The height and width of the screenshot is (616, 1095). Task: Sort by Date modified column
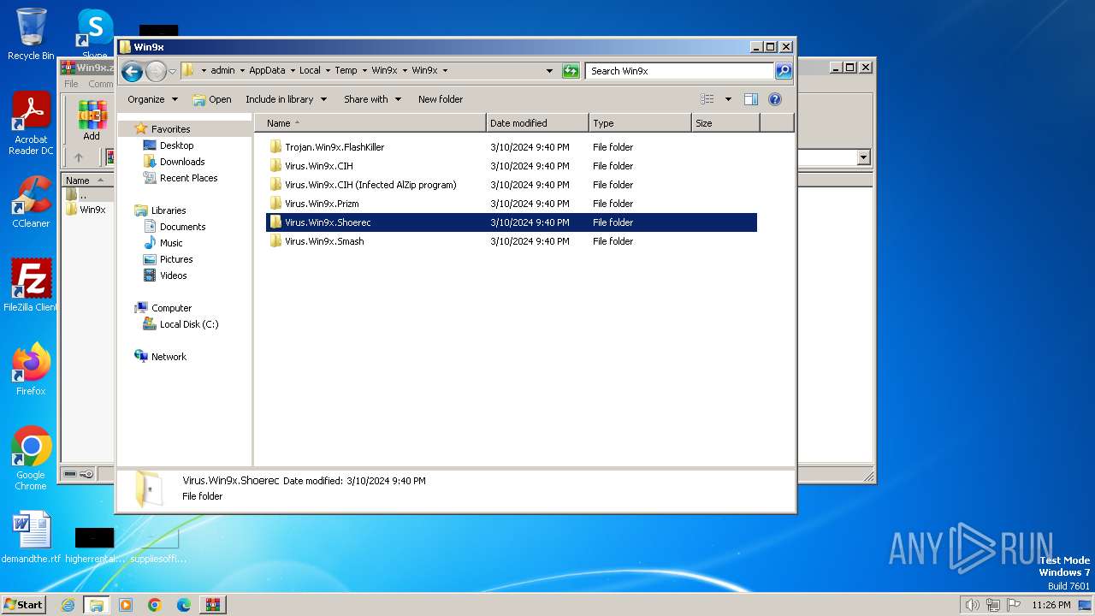click(537, 123)
